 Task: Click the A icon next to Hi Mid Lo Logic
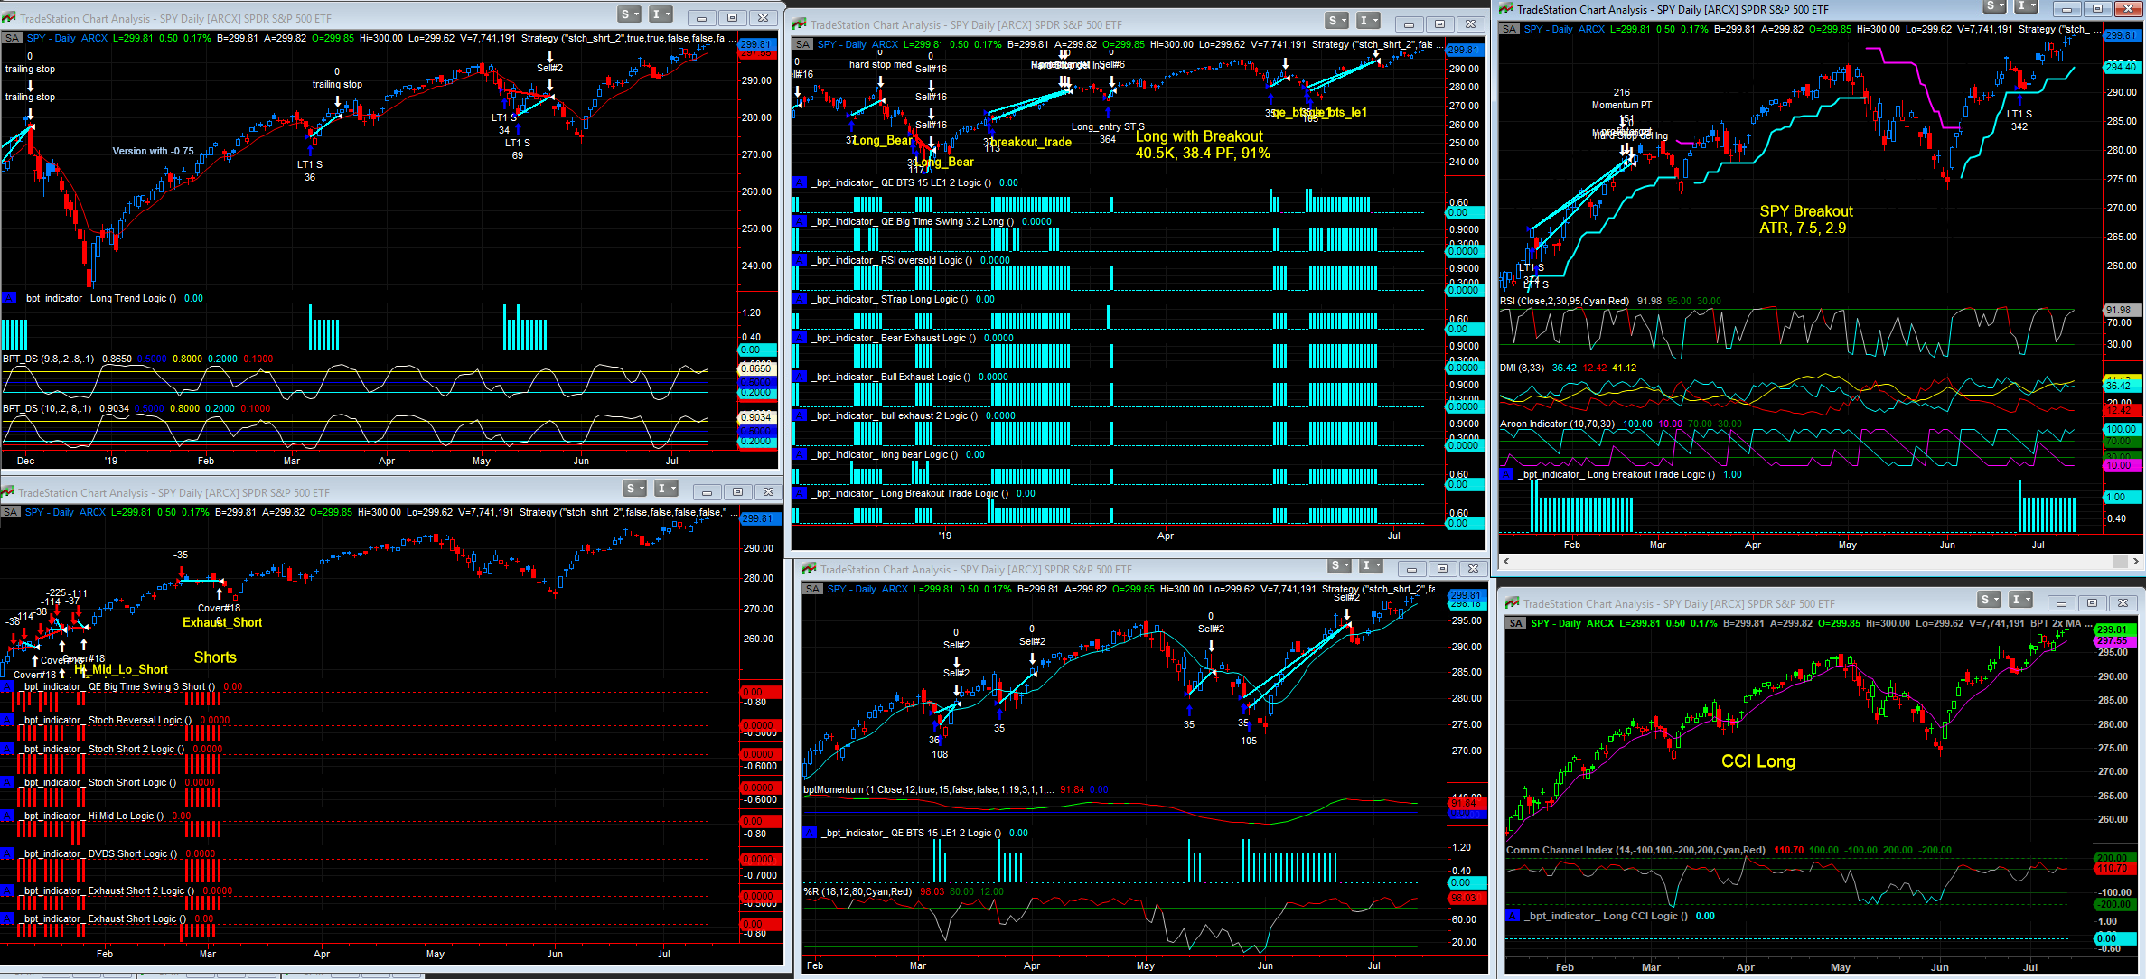[x=7, y=816]
